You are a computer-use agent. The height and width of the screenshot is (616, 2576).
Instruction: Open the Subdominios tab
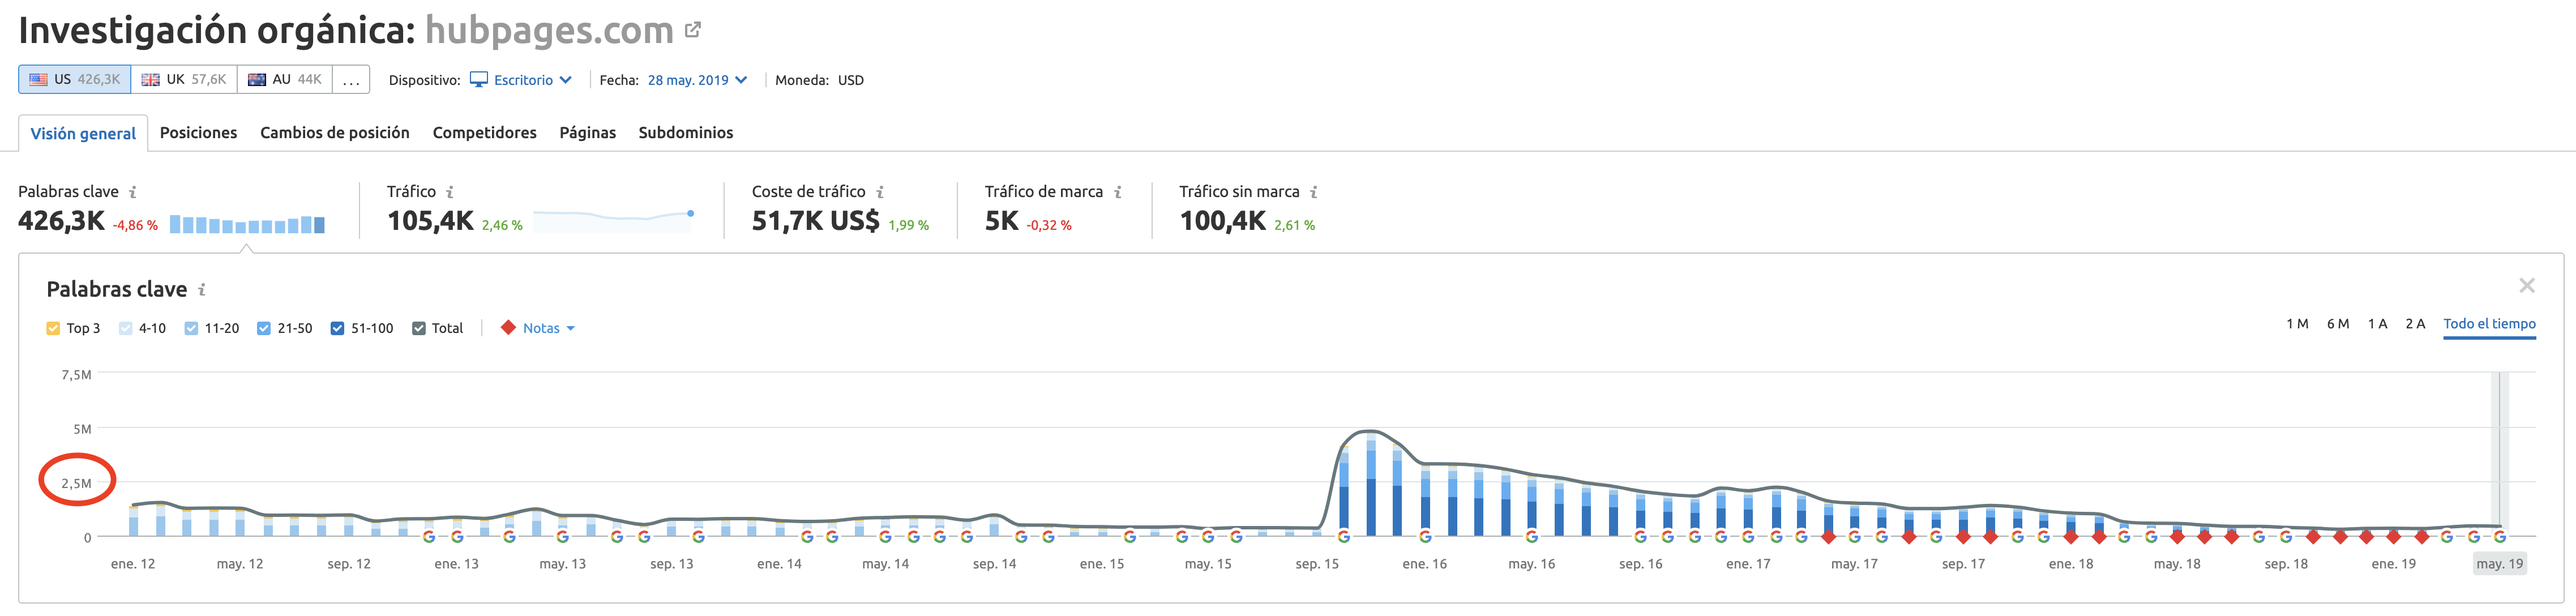[686, 132]
